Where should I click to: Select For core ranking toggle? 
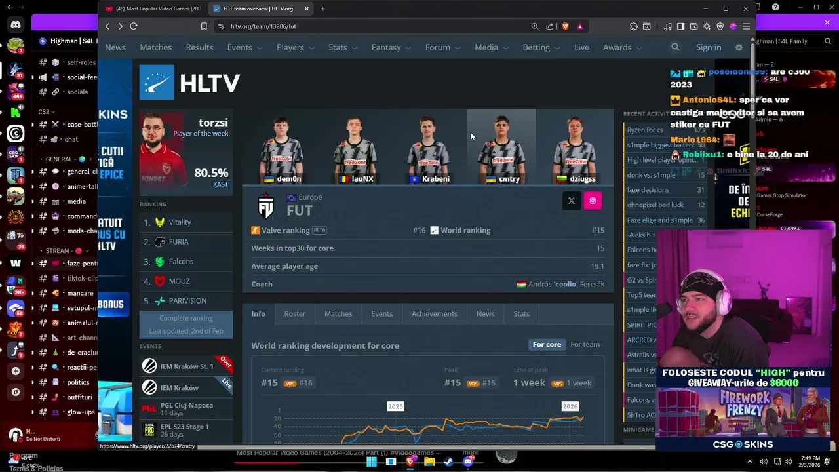coord(547,344)
